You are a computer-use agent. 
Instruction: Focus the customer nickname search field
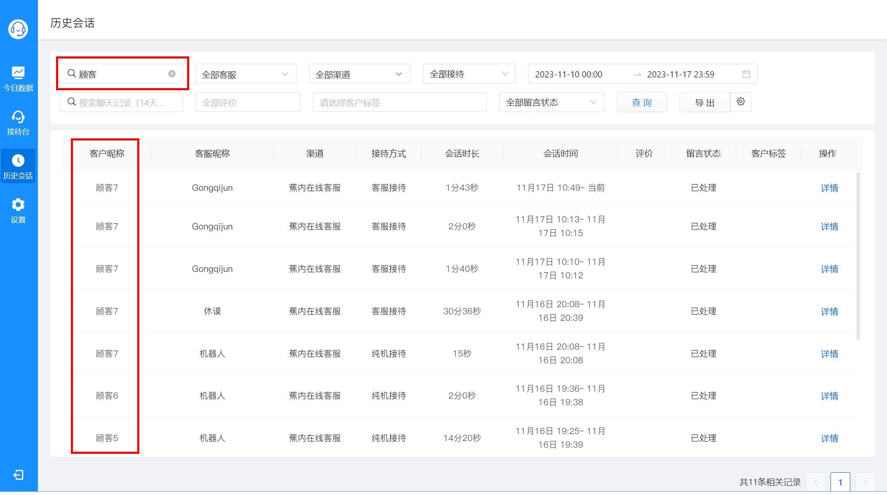(x=122, y=74)
